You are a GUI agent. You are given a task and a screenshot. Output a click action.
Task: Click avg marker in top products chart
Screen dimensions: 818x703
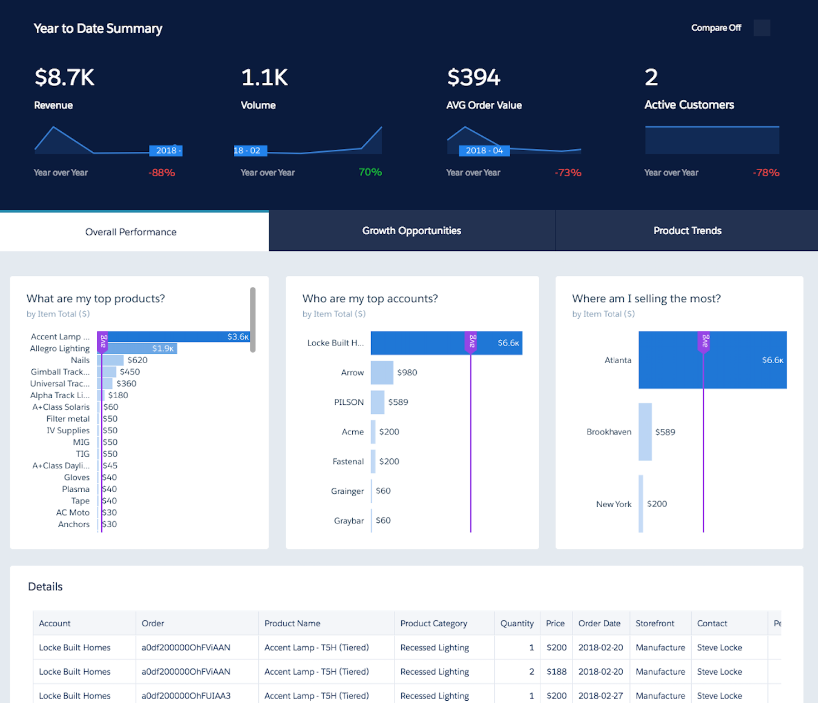(103, 341)
